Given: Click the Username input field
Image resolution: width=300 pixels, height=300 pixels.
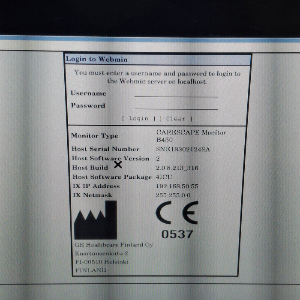Looking at the screenshot, I should point(176,93).
